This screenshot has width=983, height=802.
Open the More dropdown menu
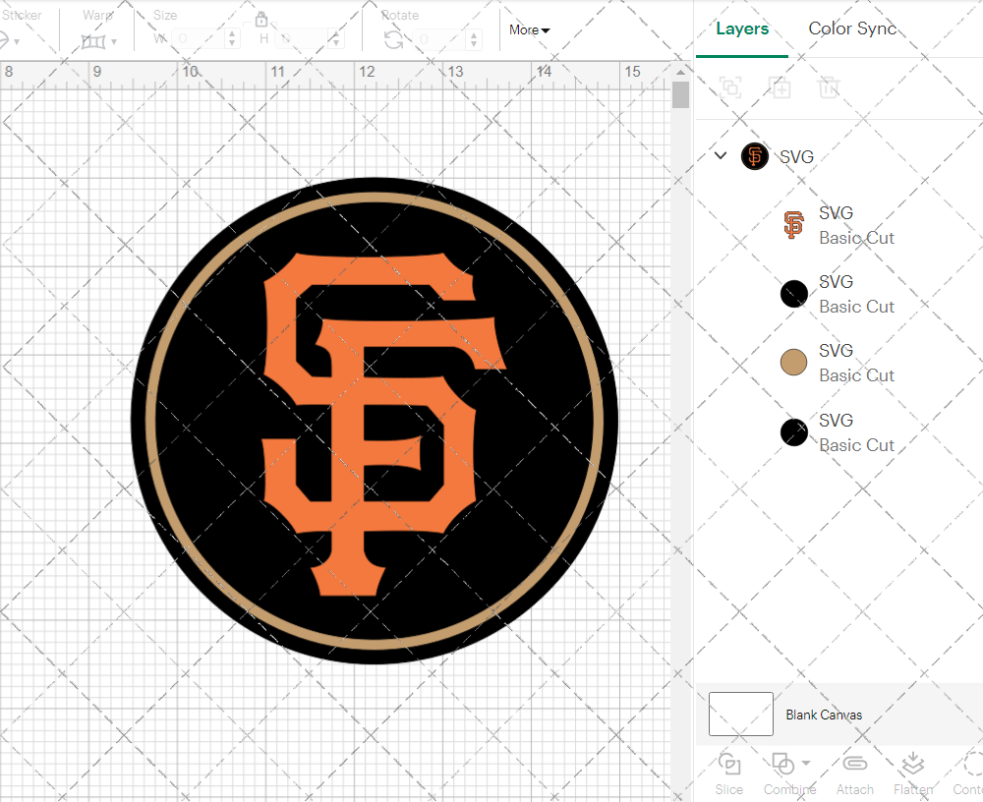(529, 30)
